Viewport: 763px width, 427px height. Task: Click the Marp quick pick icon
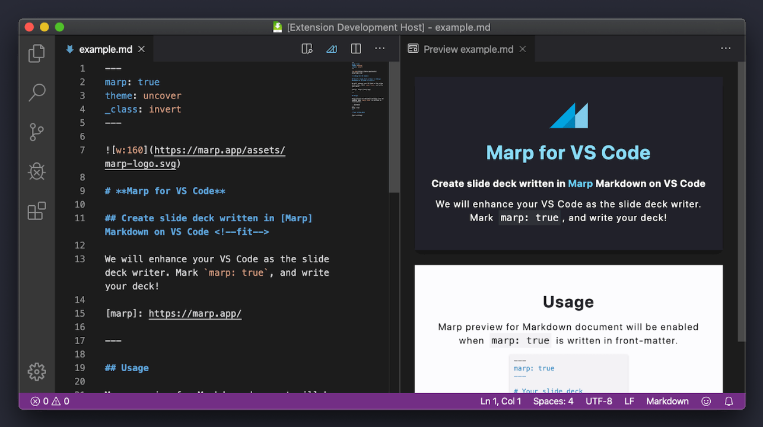tap(332, 49)
